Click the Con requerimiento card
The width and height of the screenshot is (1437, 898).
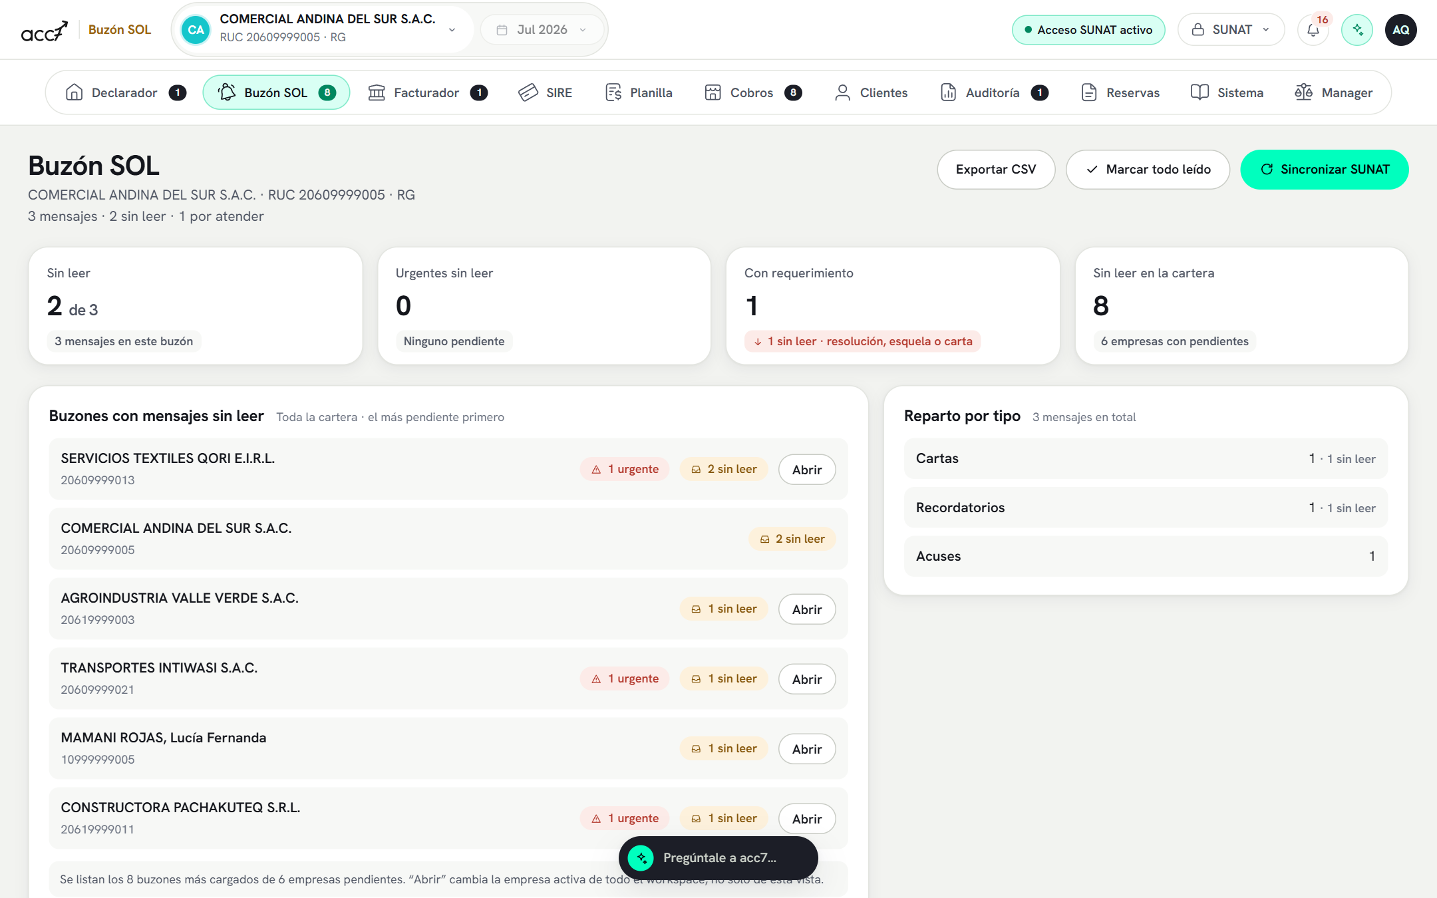(x=893, y=306)
